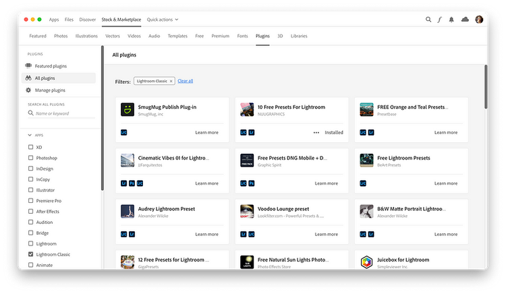Click the LrC badge on the SmugMug card
Screen dimensions: 506x294
tap(124, 132)
